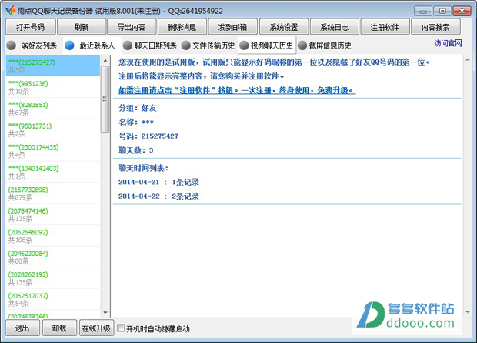The height and width of the screenshot is (343, 477).
Task: Click the 卸载 button
Action: 59,328
